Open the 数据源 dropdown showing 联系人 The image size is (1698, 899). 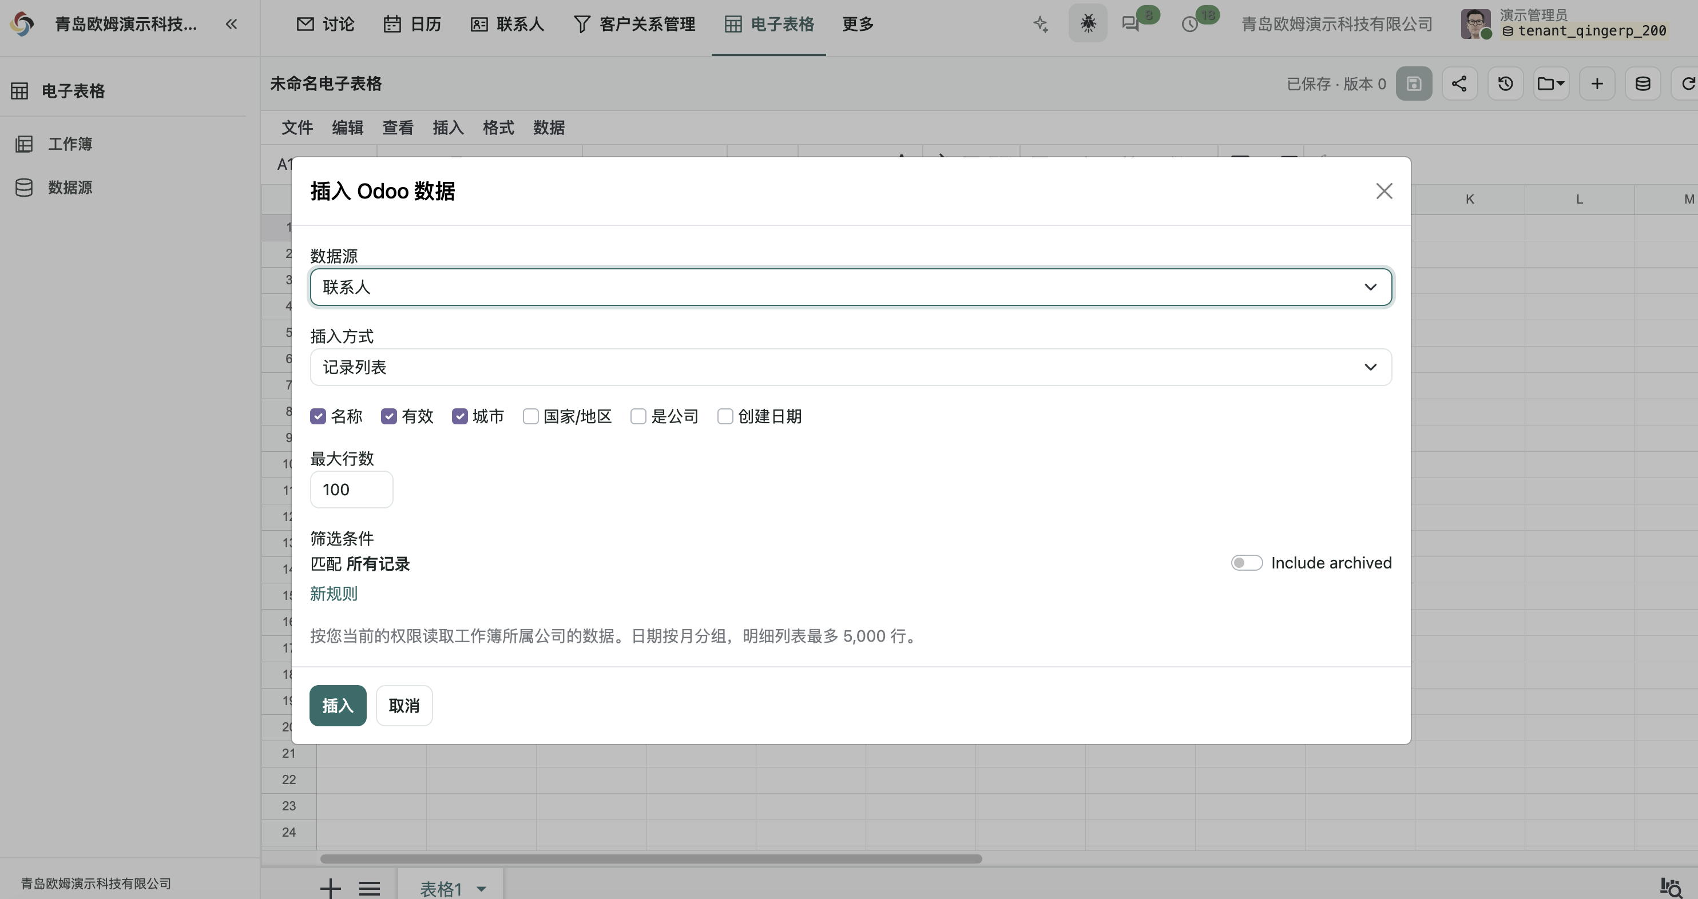(850, 287)
